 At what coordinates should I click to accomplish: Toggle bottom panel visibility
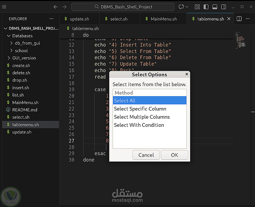pyautogui.click(x=215, y=7)
